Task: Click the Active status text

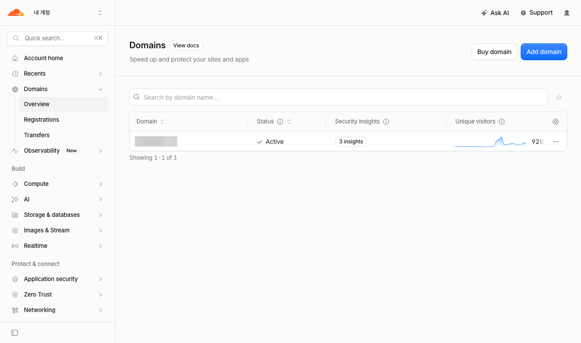Action: [275, 142]
